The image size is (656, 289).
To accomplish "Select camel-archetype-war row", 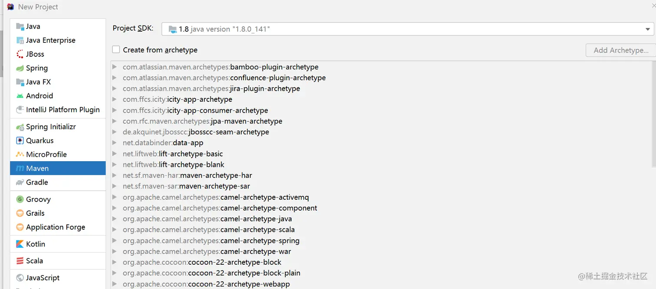I will (x=381, y=251).
